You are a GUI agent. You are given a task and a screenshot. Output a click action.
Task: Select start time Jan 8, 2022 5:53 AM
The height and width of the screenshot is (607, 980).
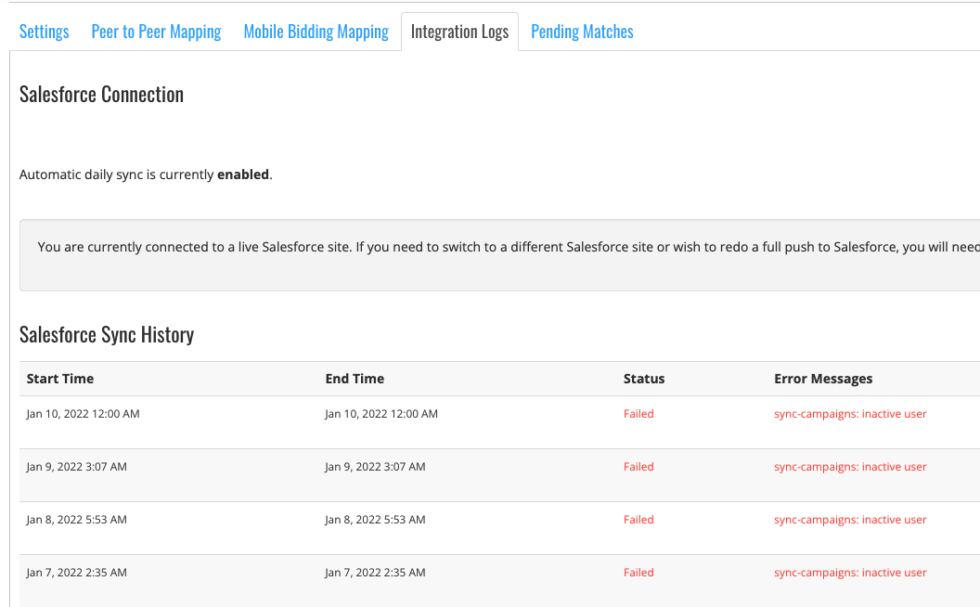[x=76, y=520]
